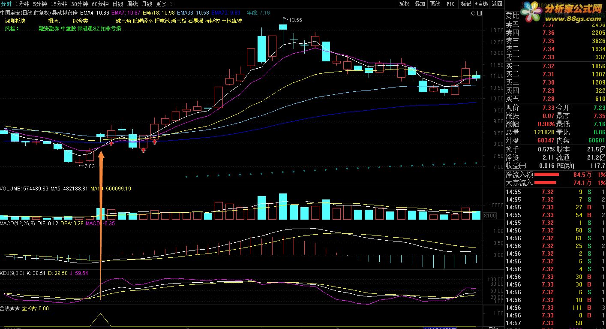606x329 pixels.
Task: Click the 净流入额 84.5万 row
Action: tap(555, 175)
